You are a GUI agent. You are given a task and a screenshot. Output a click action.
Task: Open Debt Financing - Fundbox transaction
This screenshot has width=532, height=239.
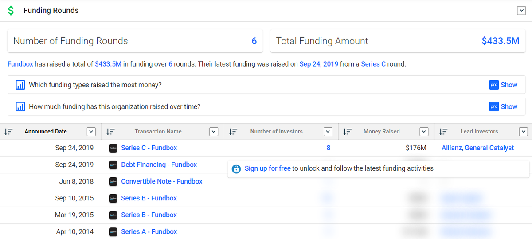pyautogui.click(x=159, y=165)
